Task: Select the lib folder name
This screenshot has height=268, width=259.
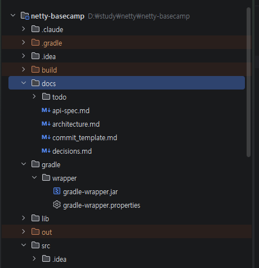Action: (45, 219)
